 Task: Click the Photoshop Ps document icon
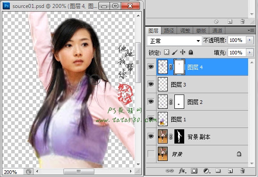[6, 6]
